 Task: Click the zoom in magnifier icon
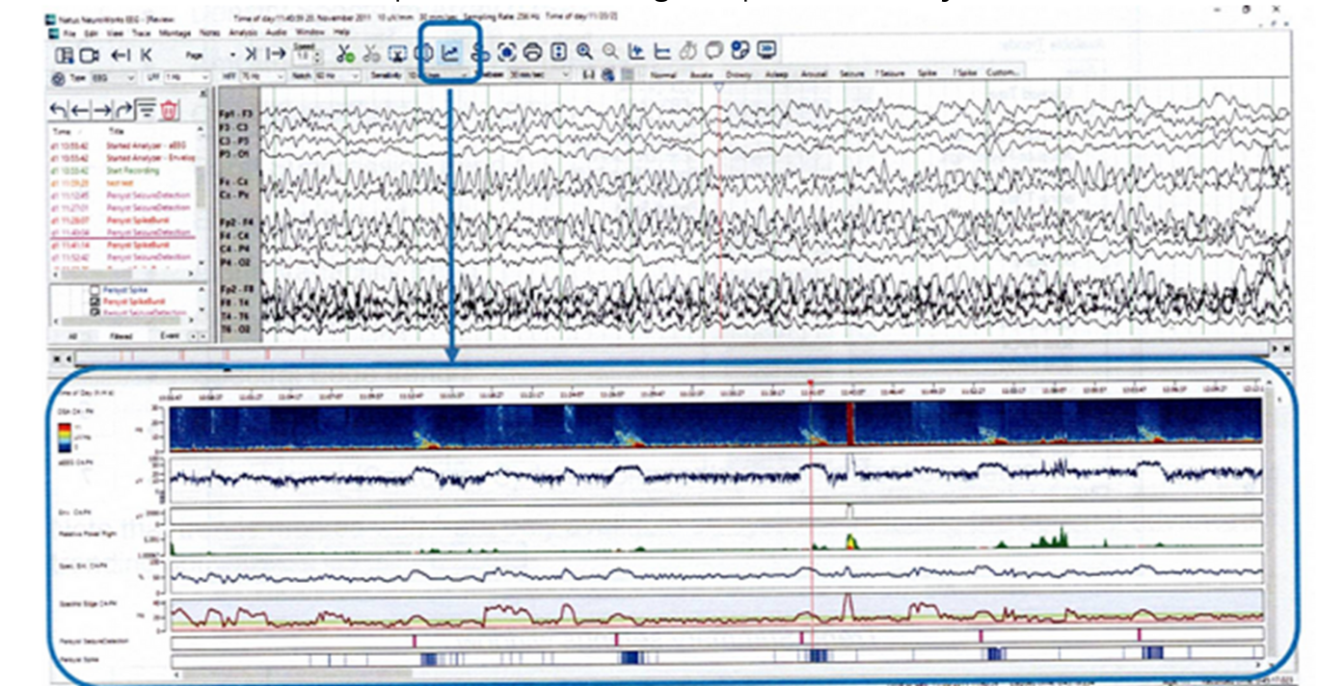pyautogui.click(x=584, y=53)
